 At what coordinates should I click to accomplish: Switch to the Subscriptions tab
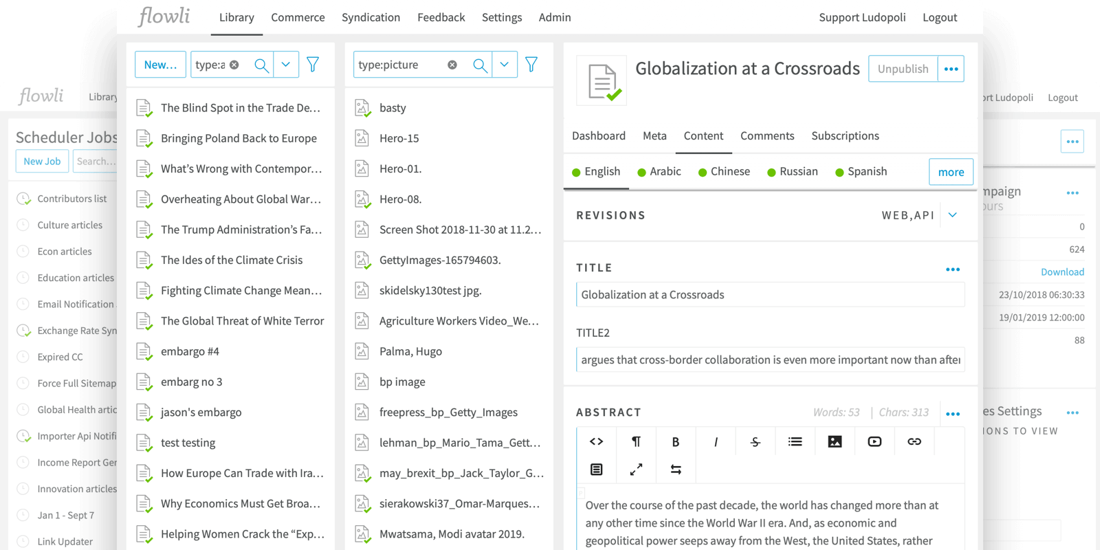tap(845, 136)
